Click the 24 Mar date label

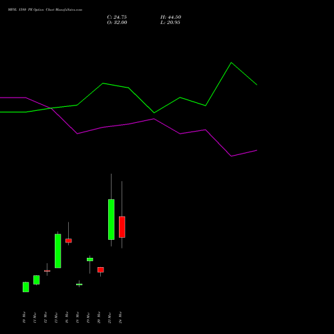120,317
